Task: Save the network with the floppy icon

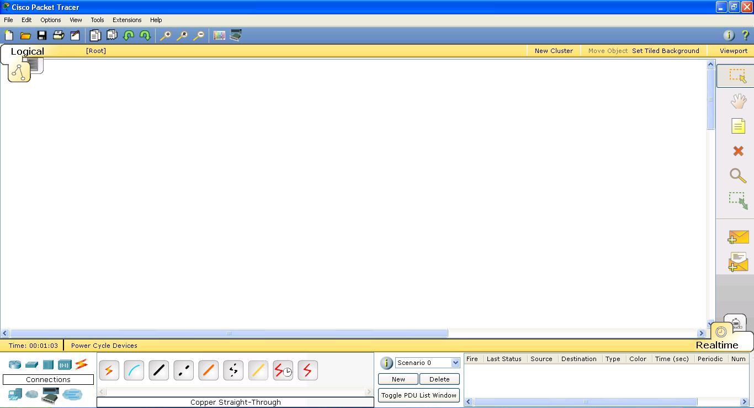Action: pyautogui.click(x=41, y=35)
